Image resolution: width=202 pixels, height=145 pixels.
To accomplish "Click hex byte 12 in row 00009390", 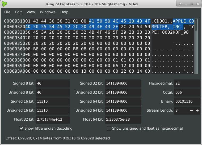I will coord(123,66).
